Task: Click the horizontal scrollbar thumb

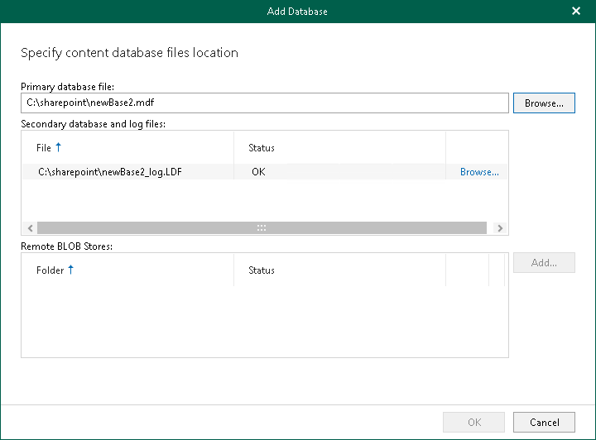Action: [262, 228]
